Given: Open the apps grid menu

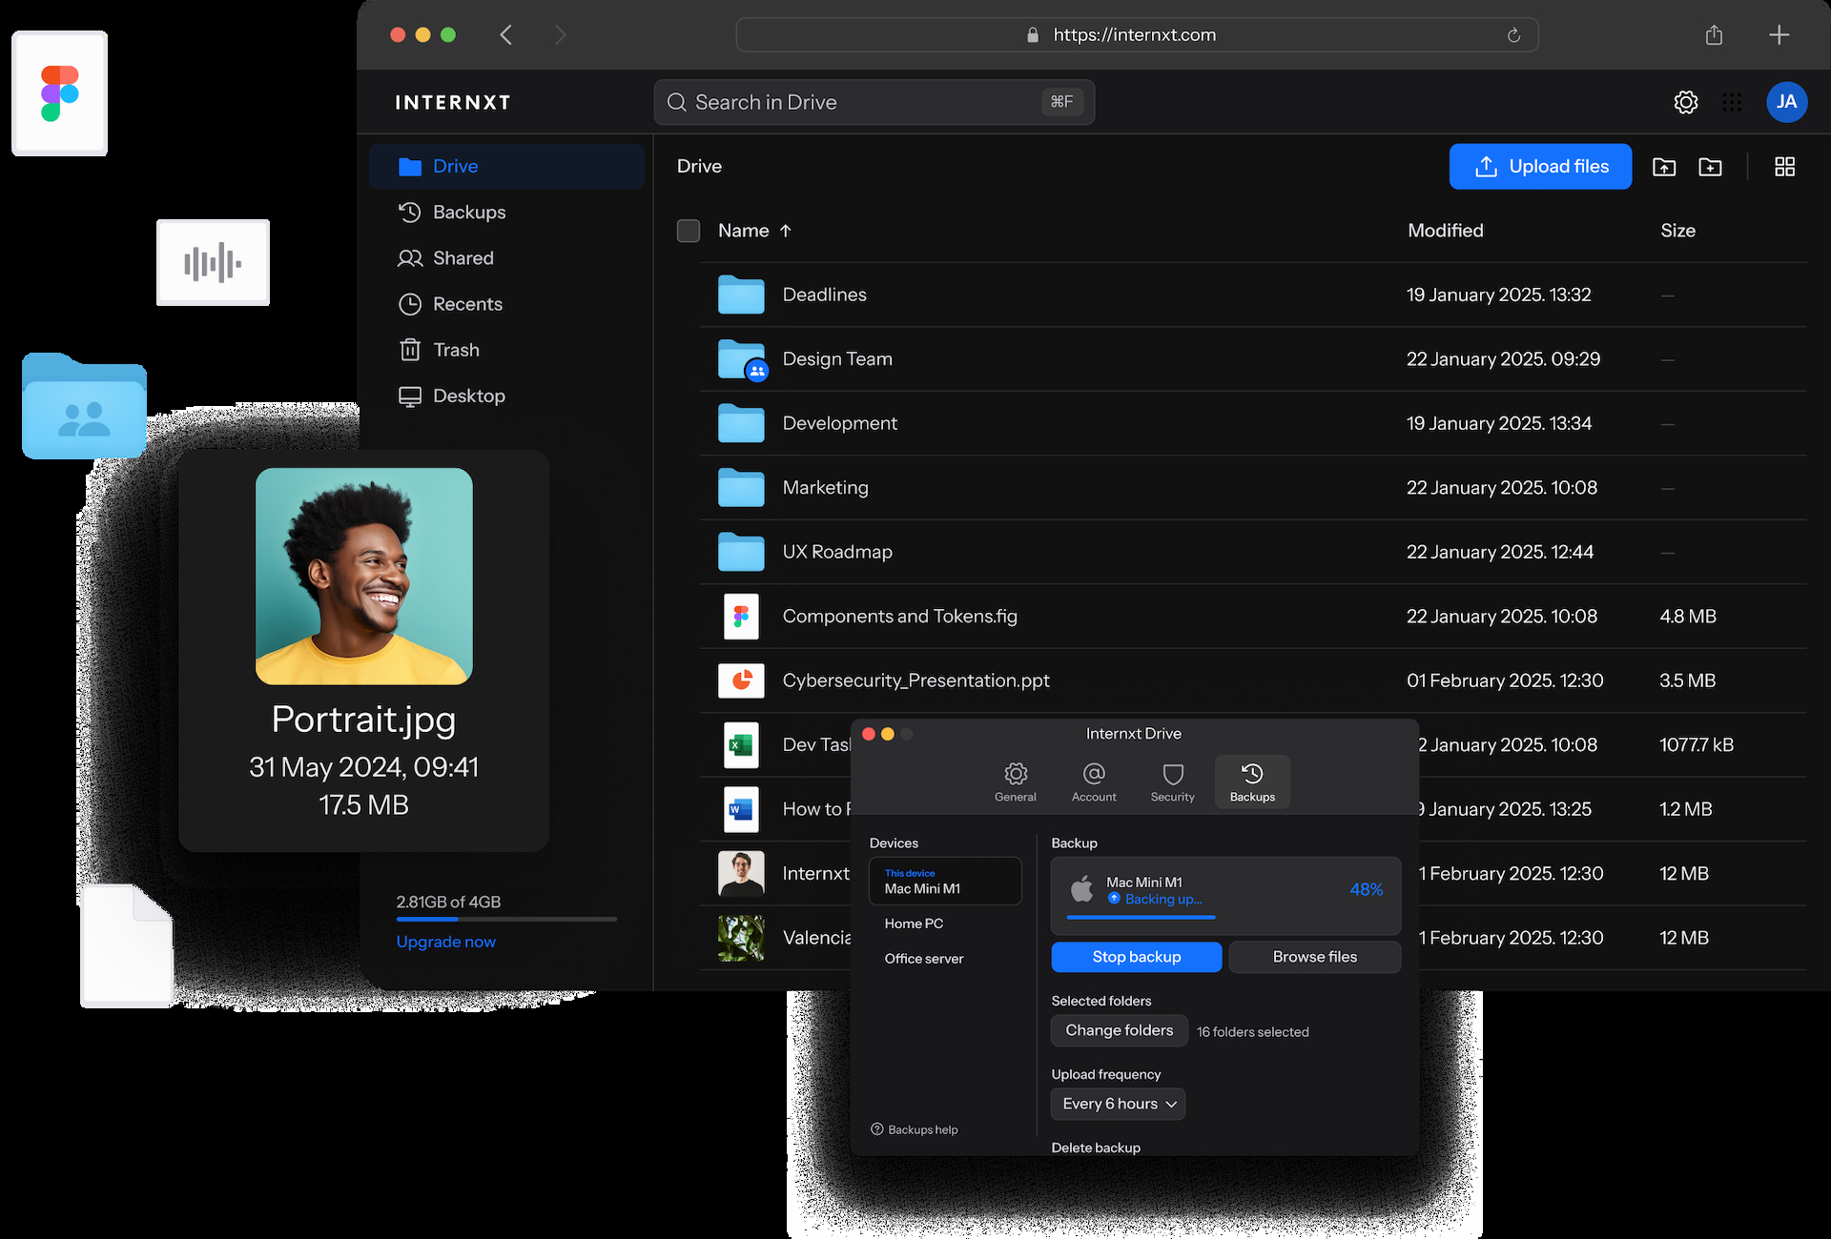Looking at the screenshot, I should [1733, 102].
